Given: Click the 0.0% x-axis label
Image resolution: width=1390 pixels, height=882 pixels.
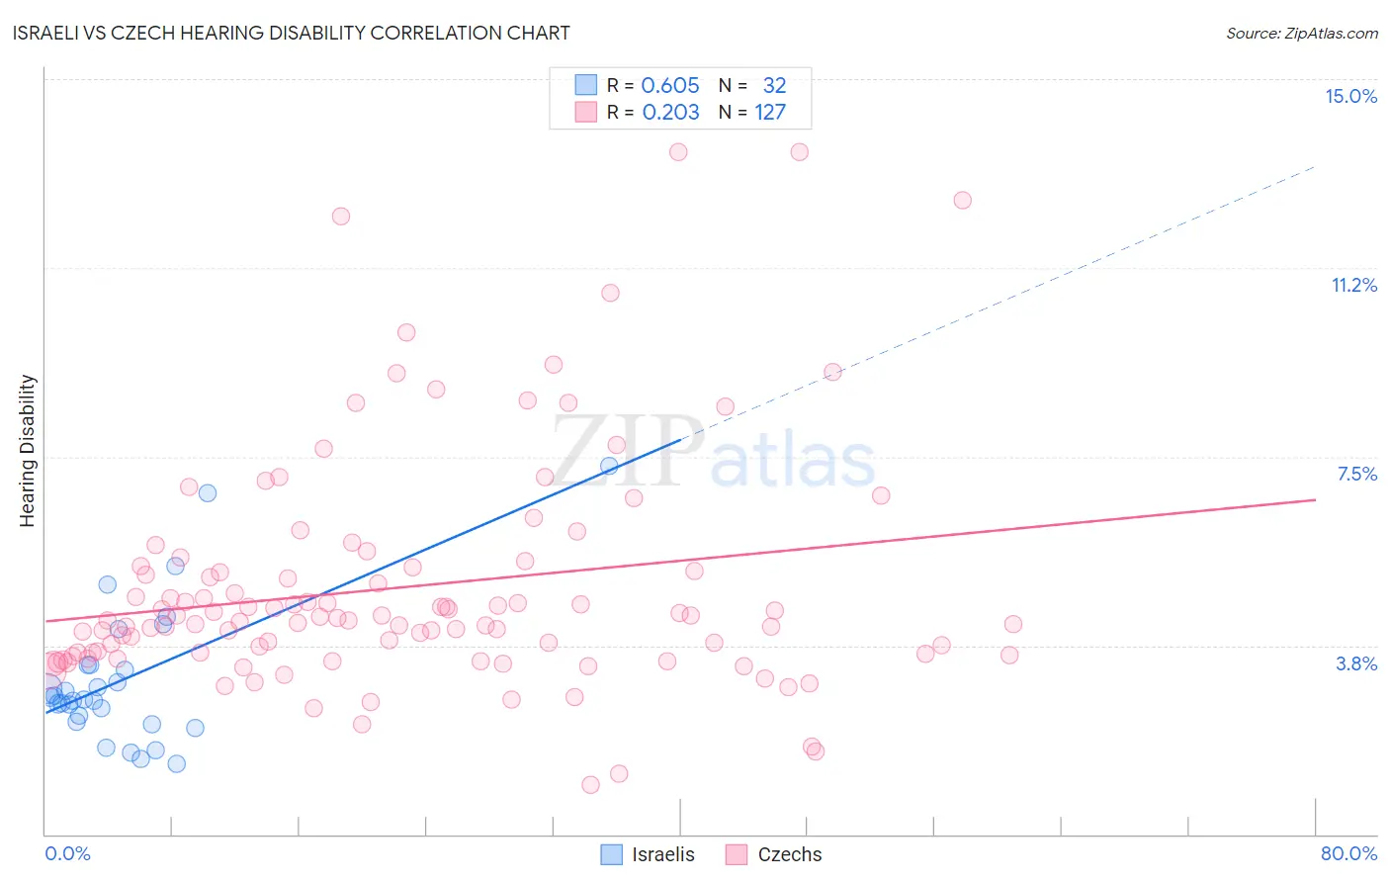Looking at the screenshot, I should point(67,853).
